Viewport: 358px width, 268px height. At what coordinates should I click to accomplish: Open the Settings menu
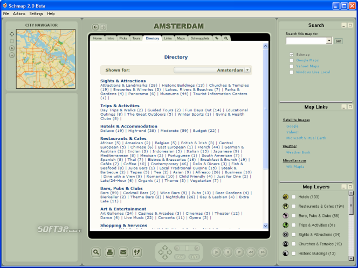coord(36,13)
